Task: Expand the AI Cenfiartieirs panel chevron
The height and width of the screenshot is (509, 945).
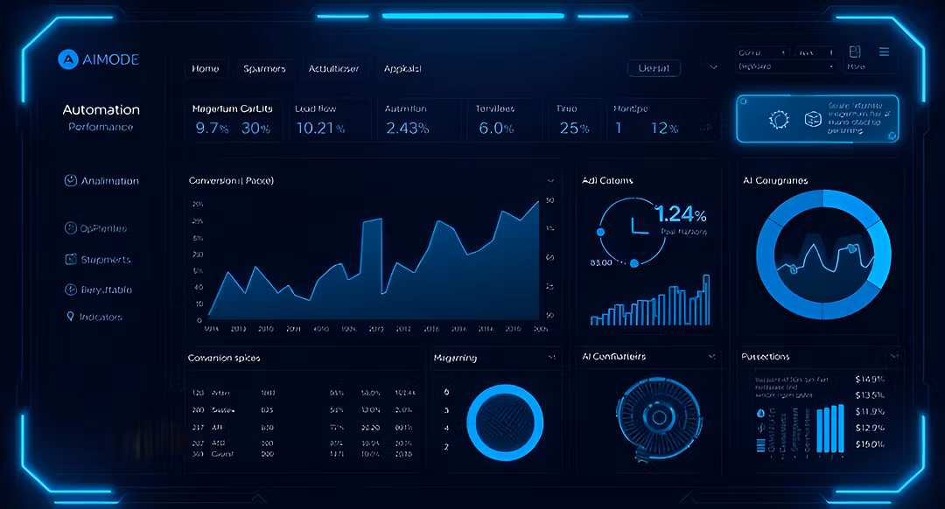Action: (713, 357)
